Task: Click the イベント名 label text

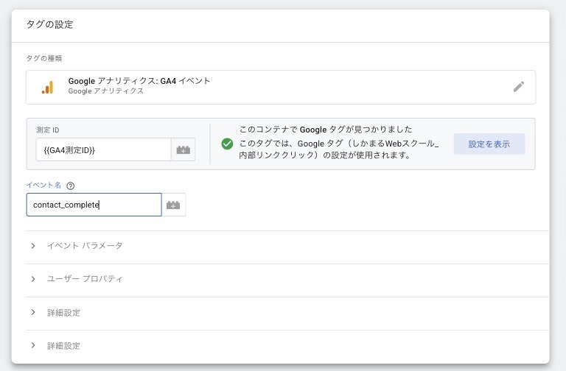Action: [x=43, y=185]
